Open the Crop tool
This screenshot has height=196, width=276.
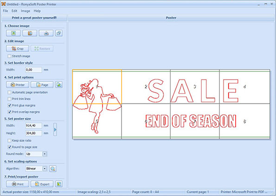click(x=18, y=49)
